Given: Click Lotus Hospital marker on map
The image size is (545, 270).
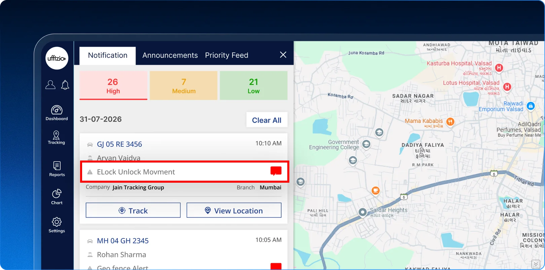Looking at the screenshot, I should coord(507,87).
